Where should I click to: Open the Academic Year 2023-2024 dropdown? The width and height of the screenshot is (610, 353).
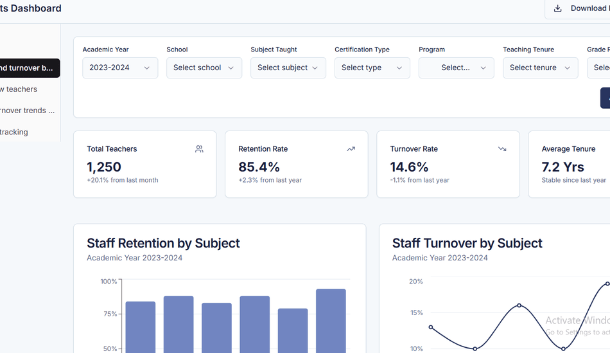click(120, 68)
